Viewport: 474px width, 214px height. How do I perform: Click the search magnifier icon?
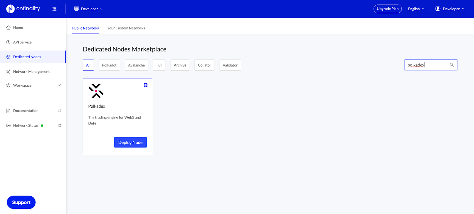pyautogui.click(x=452, y=65)
